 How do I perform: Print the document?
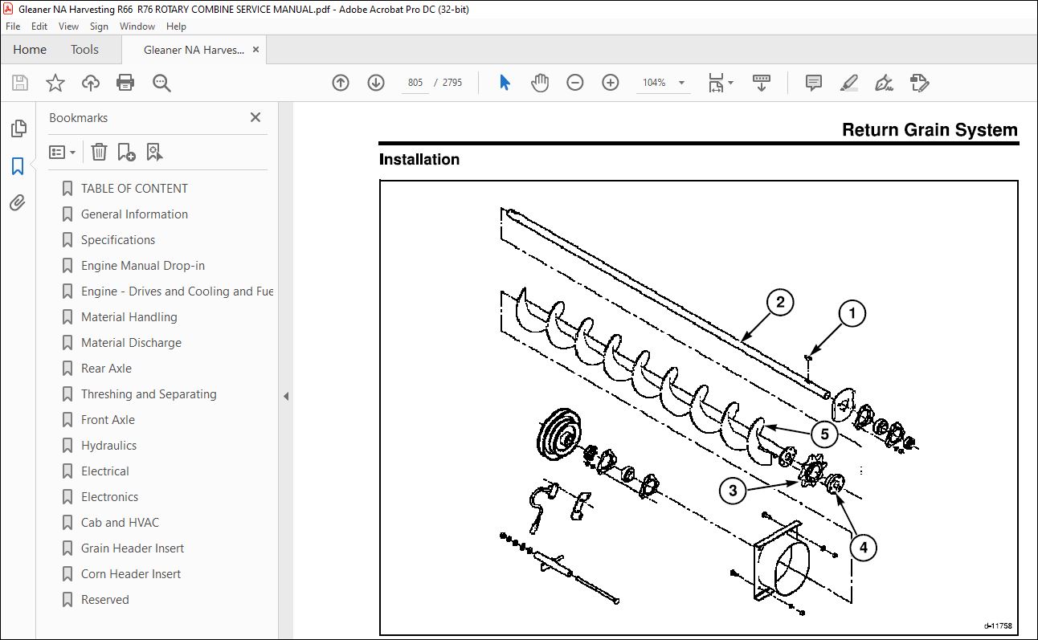pos(125,83)
